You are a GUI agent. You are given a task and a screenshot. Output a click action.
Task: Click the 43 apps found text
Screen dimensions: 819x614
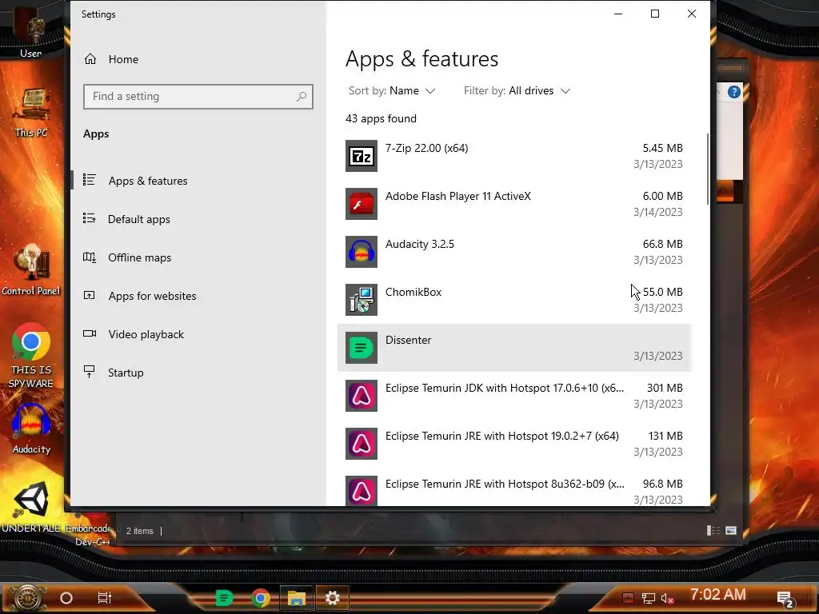click(381, 118)
